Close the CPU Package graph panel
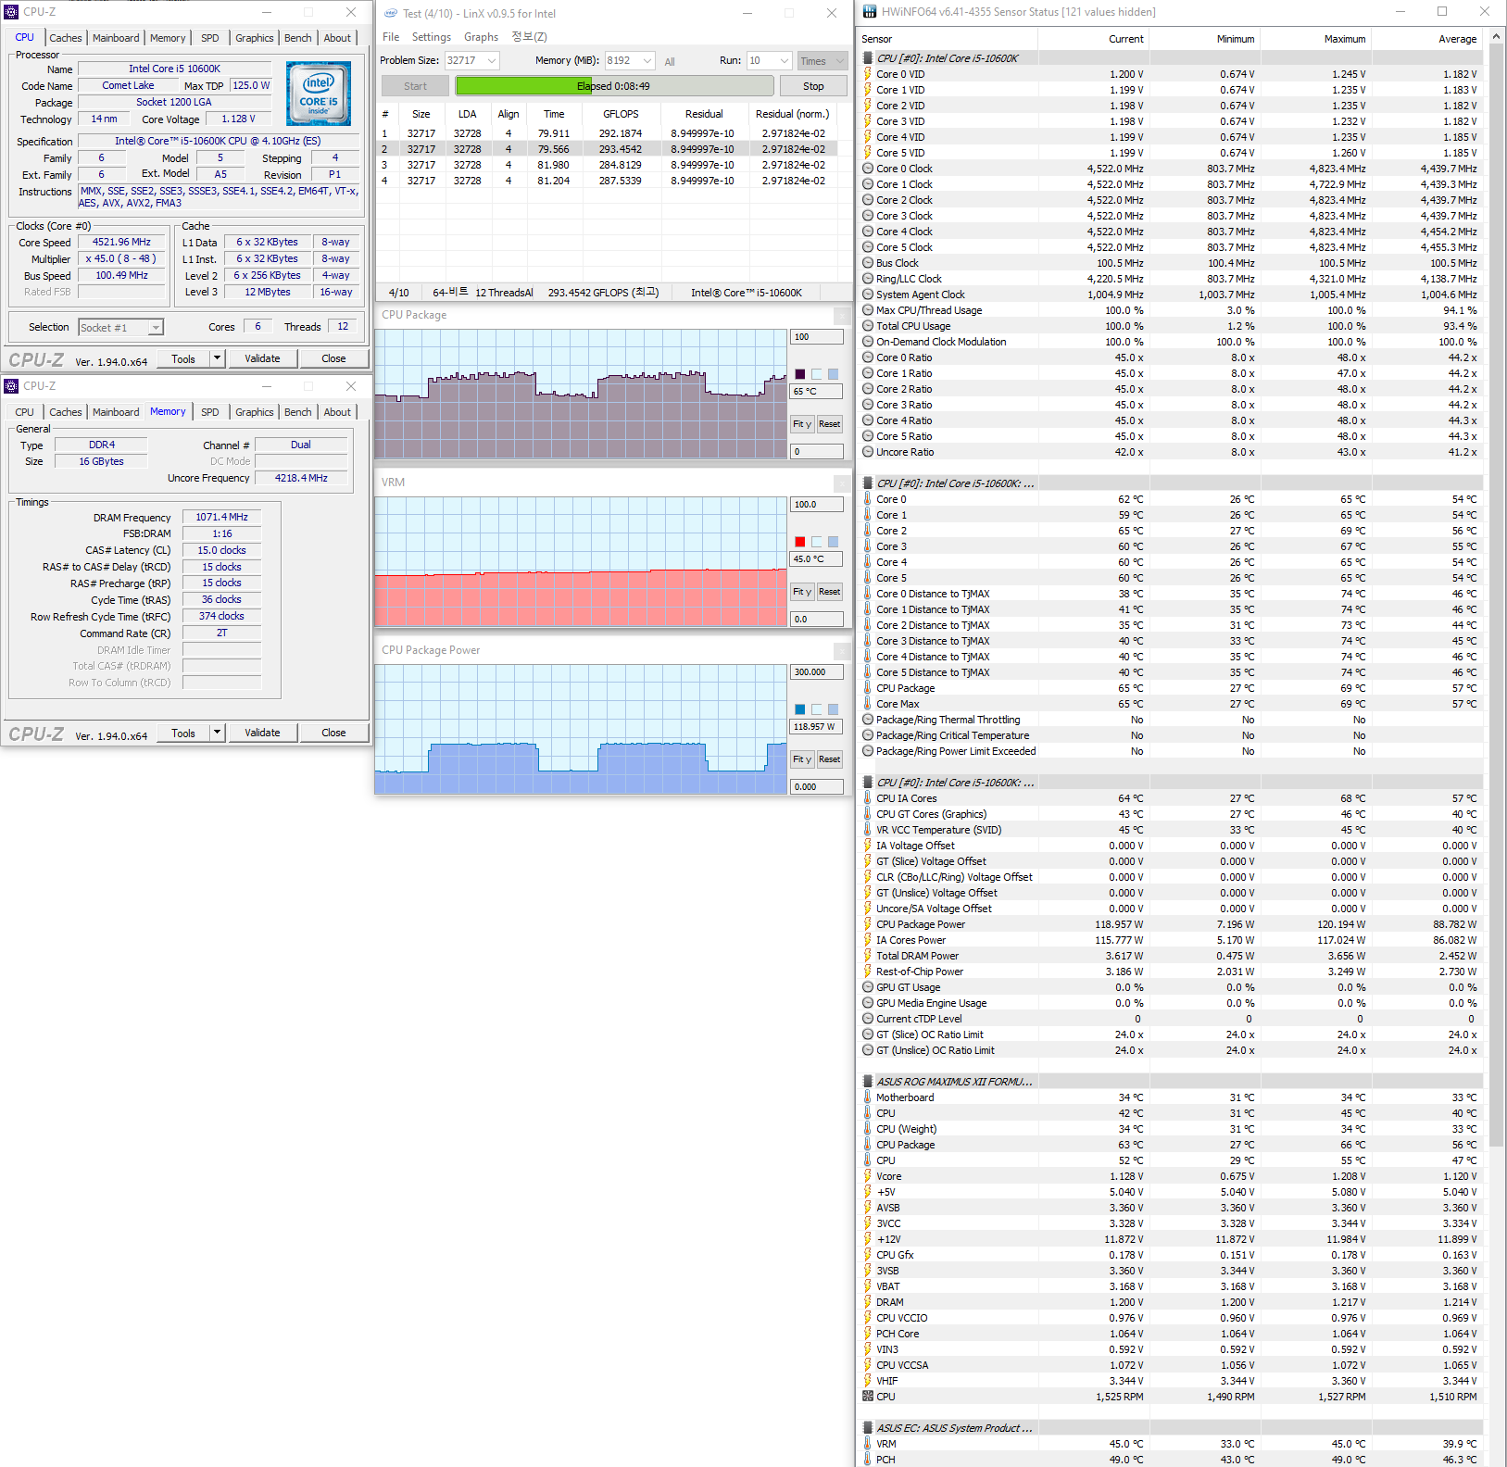Image resolution: width=1507 pixels, height=1467 pixels. (x=841, y=316)
